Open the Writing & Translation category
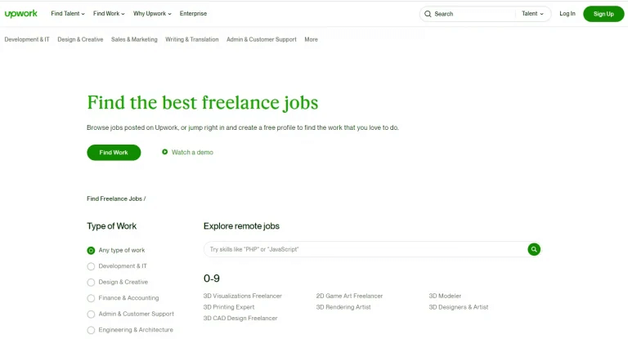 [192, 40]
